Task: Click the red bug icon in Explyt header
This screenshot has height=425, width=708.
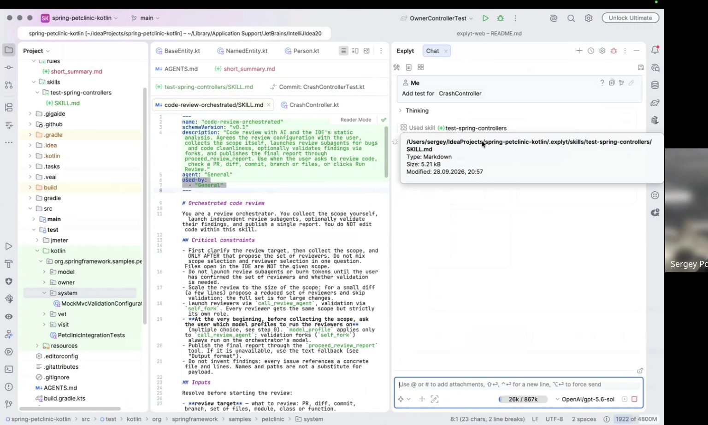Action: pyautogui.click(x=614, y=51)
